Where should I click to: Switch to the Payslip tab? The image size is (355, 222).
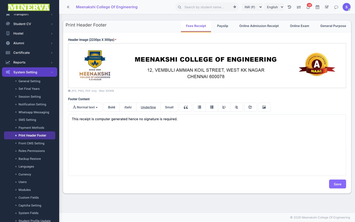(x=223, y=26)
